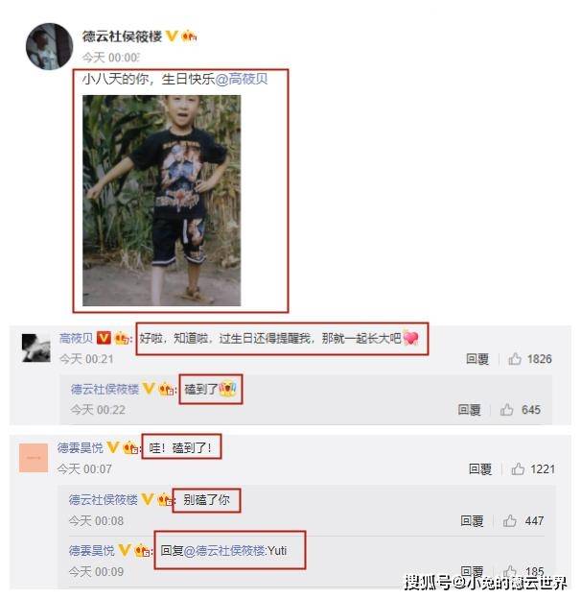Click the gold V verification badge beside post author
This screenshot has width=581, height=599.
click(x=172, y=36)
